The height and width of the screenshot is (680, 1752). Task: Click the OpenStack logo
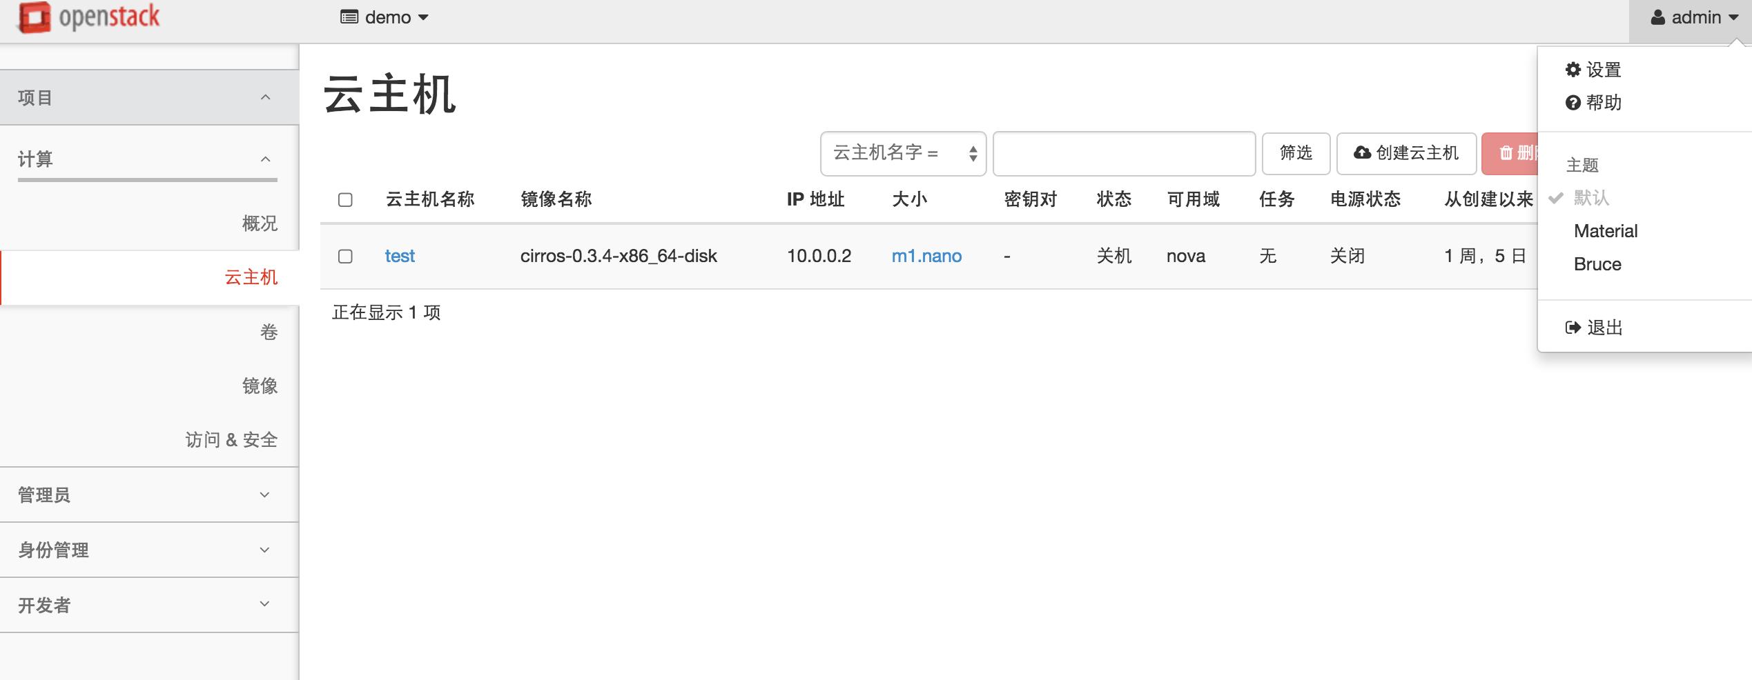89,17
